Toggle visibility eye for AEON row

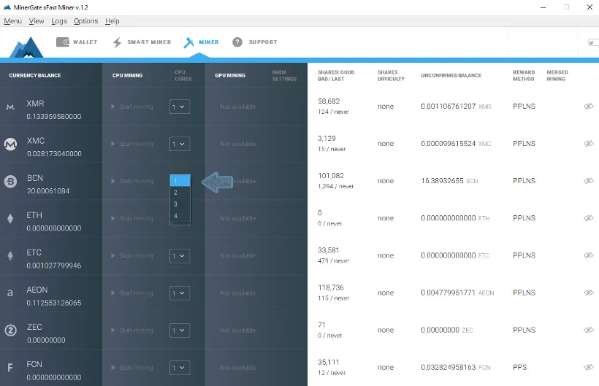point(588,293)
